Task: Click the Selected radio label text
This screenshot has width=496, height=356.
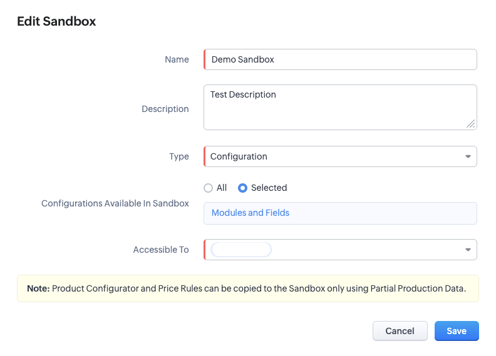Action: click(x=269, y=188)
